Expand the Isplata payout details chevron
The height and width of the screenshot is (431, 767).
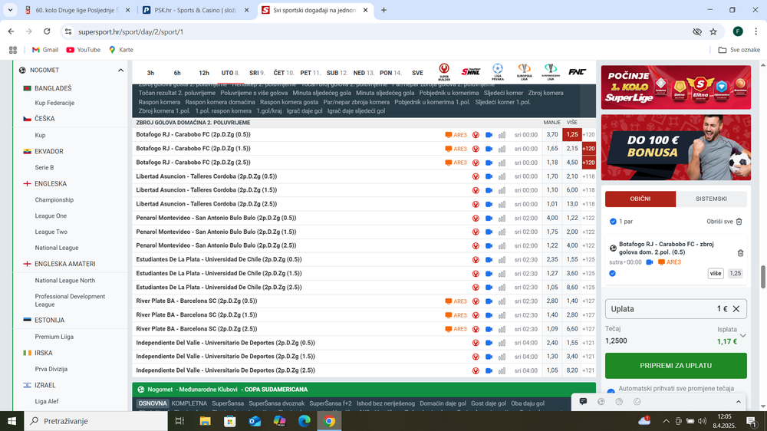[x=742, y=335]
